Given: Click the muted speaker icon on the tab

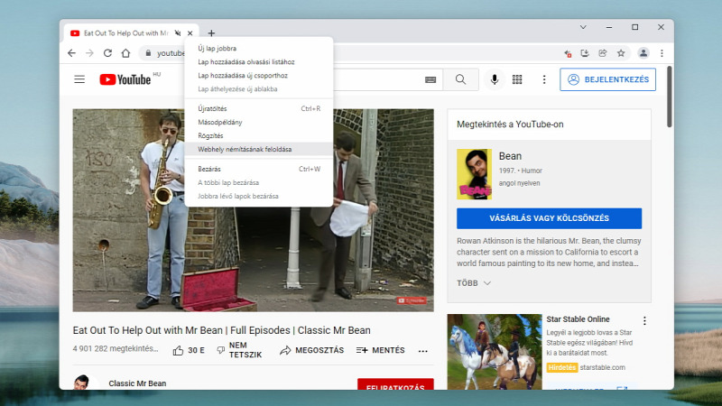Looking at the screenshot, I should coord(178,33).
